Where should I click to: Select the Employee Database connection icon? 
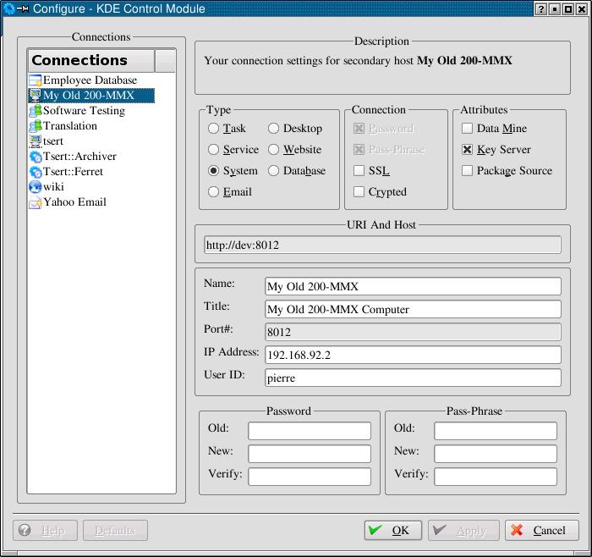[35, 80]
